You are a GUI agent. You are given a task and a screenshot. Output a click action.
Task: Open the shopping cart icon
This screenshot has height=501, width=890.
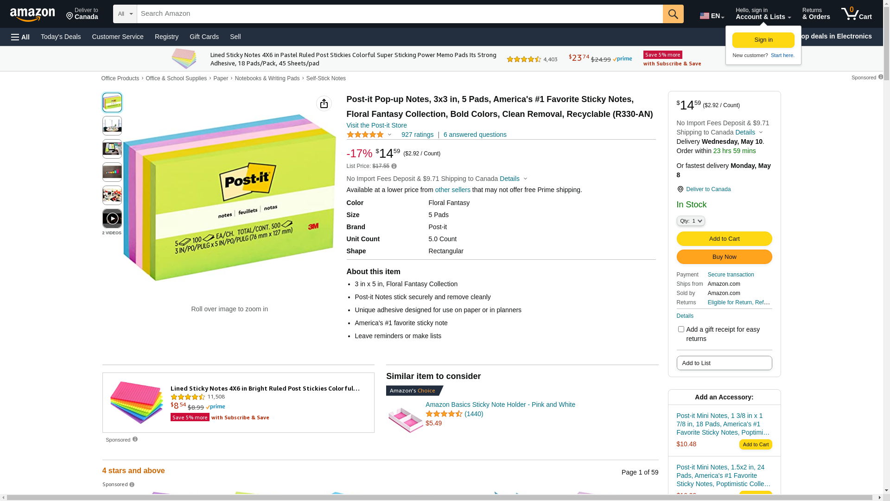click(856, 14)
